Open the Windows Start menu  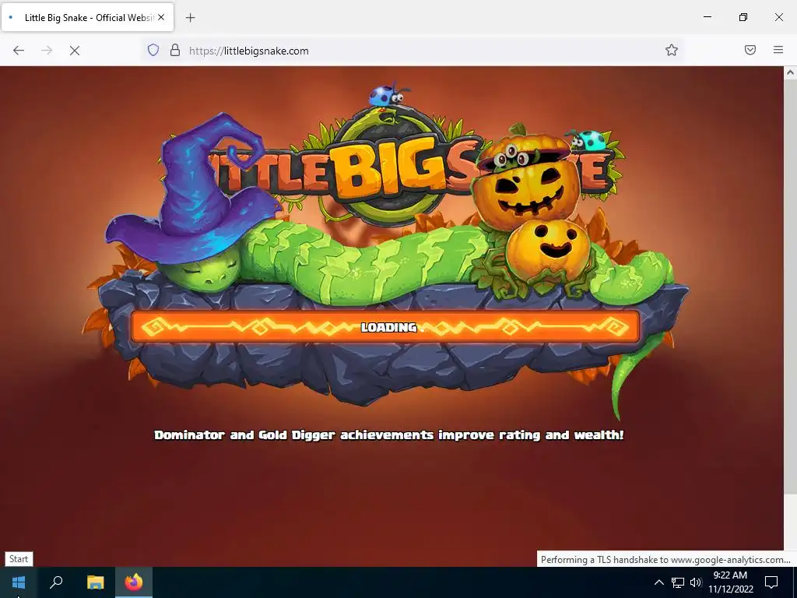tap(19, 582)
